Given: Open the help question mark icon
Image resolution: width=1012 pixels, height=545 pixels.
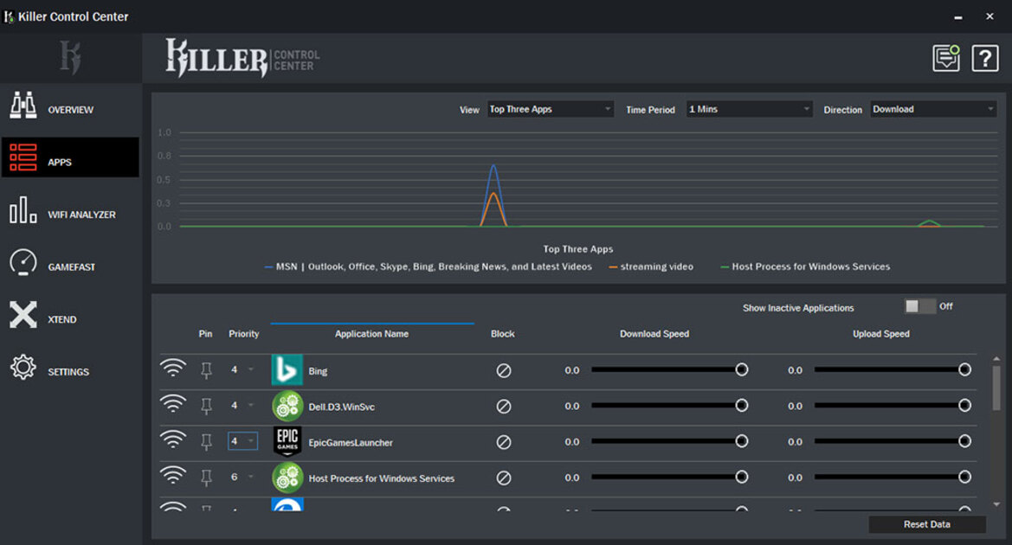Looking at the screenshot, I should 985,59.
